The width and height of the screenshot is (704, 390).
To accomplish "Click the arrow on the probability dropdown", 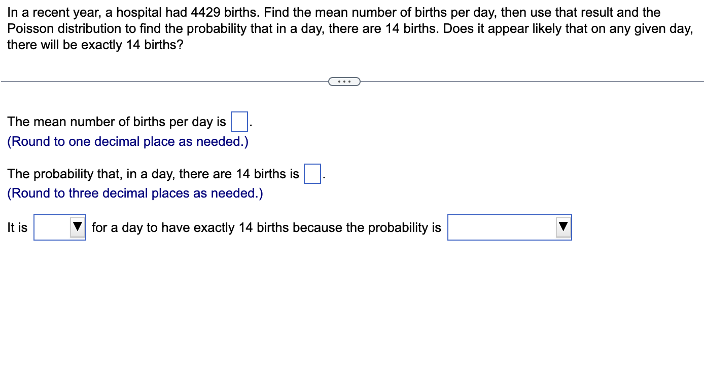I will click(x=563, y=227).
